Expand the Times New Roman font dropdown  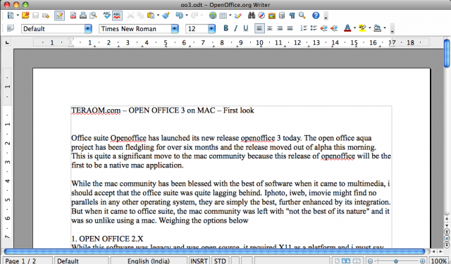click(175, 28)
